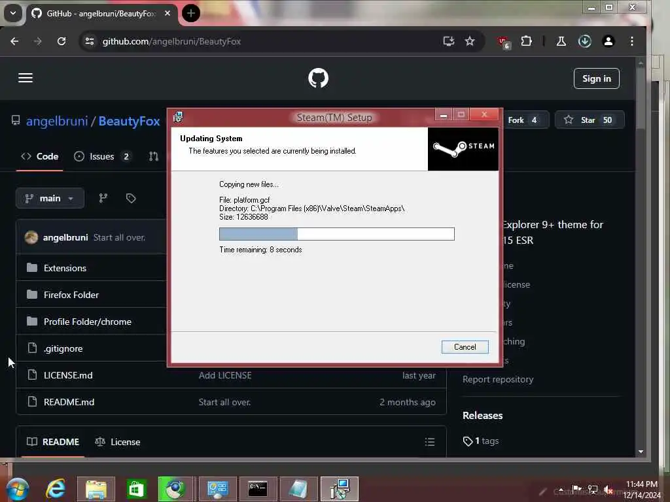Viewport: 670px width, 502px height.
Task: Click the Steam Setup title bar installer icon
Action: tap(178, 116)
